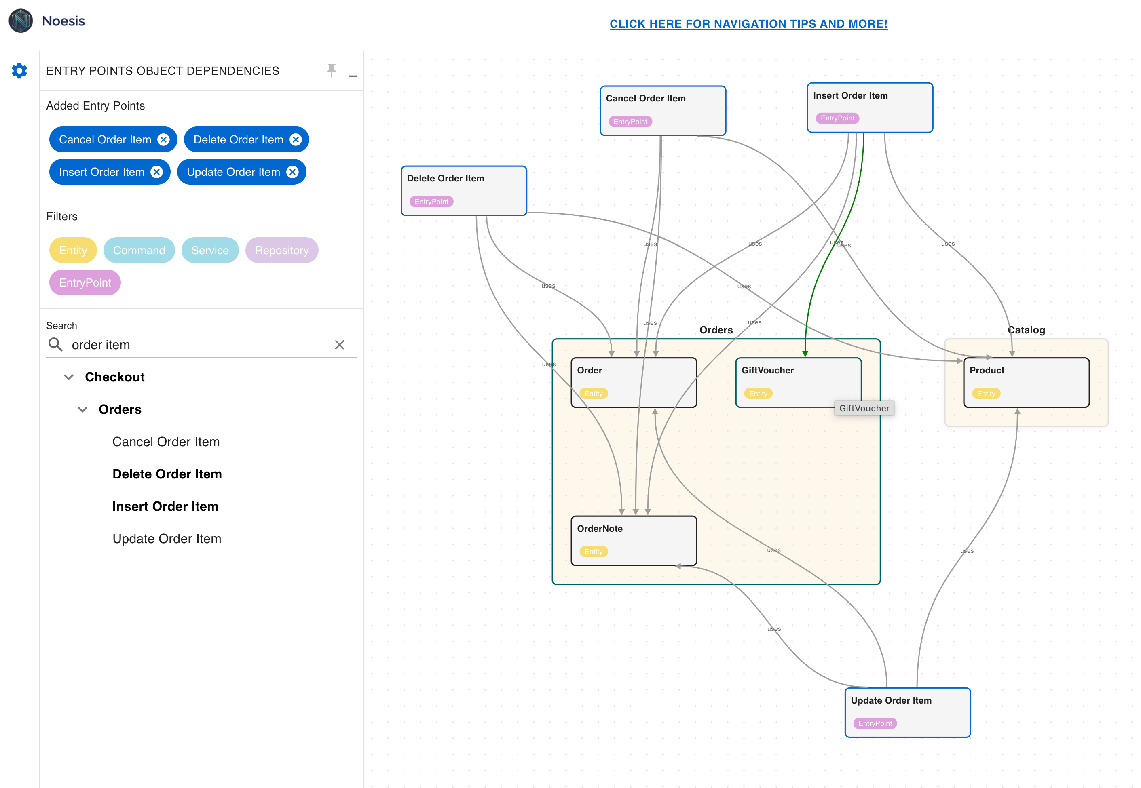Open the navigation tips link
Image resolution: width=1141 pixels, height=788 pixels.
748,24
